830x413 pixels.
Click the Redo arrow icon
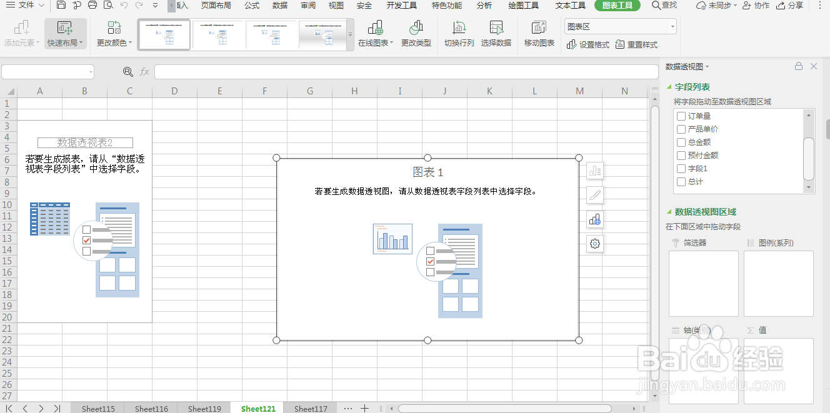click(139, 6)
